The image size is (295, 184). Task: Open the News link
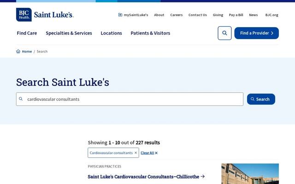(253, 15)
